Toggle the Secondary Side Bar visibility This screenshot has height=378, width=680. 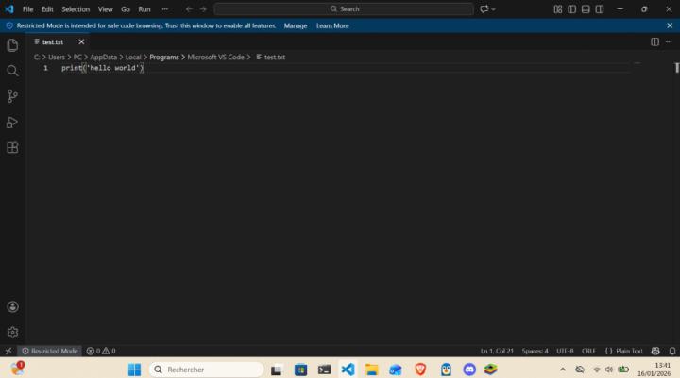coord(600,8)
